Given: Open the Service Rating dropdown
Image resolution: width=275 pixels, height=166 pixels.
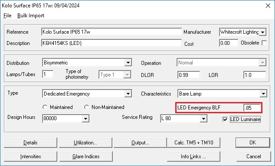Looking at the screenshot, I should tap(203, 118).
